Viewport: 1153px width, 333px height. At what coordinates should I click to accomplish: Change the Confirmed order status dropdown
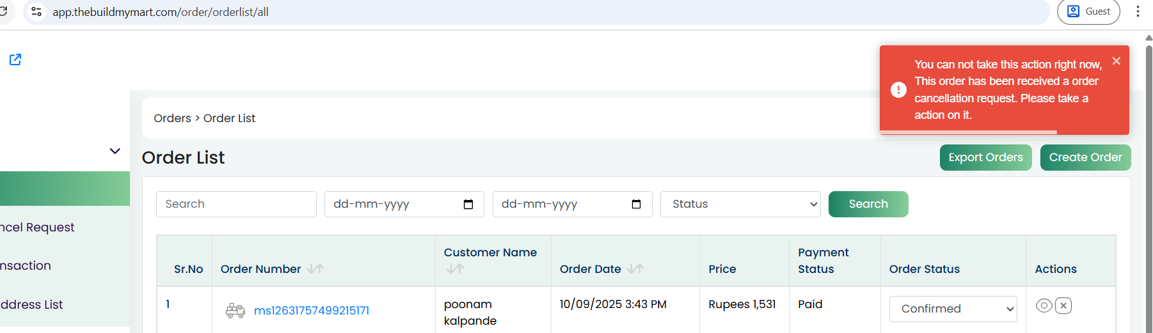click(953, 309)
